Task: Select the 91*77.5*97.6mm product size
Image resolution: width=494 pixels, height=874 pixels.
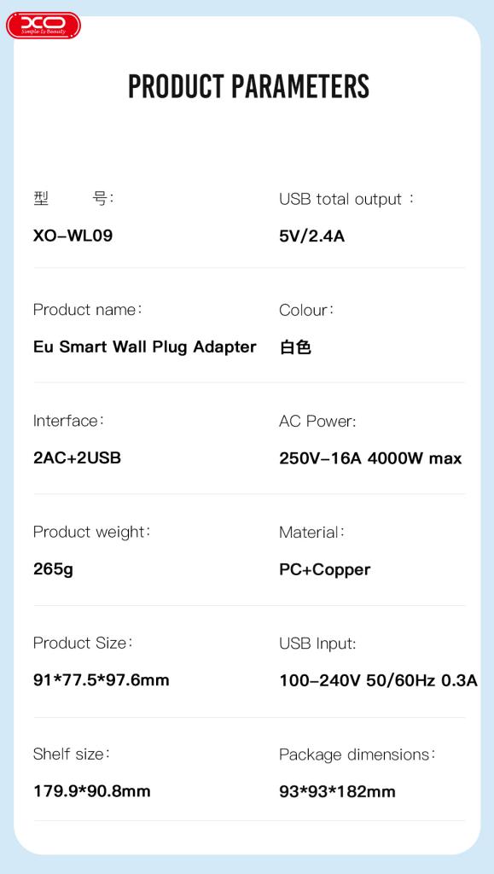Action: [x=101, y=680]
